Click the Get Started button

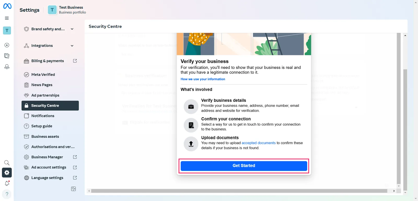pyautogui.click(x=244, y=166)
